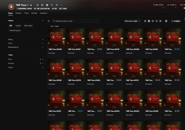Click Not listed under TMF Pass #0246
185x130 pixels.
coord(52,53)
